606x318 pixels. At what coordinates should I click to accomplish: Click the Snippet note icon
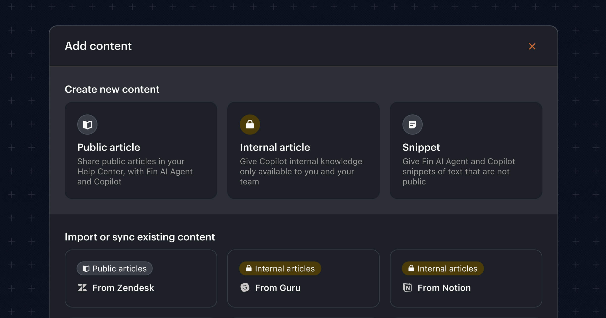coord(413,125)
